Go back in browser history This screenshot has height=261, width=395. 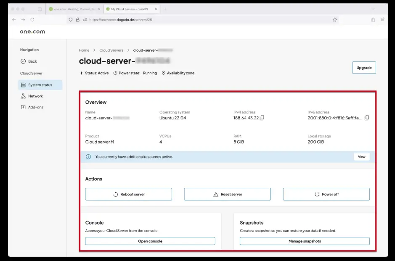pos(14,20)
